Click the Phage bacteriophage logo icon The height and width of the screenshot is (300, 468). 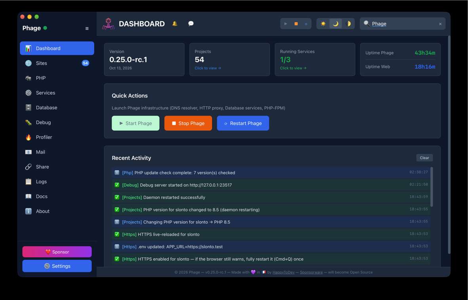point(108,24)
